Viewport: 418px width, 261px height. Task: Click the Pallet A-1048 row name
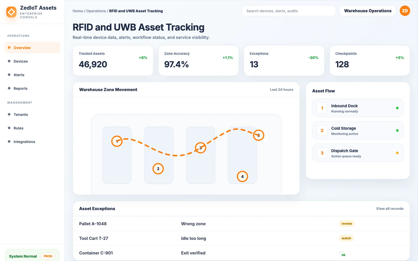(x=93, y=224)
